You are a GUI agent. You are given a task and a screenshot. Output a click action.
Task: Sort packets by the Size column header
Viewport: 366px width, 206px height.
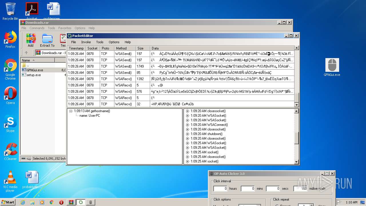tap(143, 48)
